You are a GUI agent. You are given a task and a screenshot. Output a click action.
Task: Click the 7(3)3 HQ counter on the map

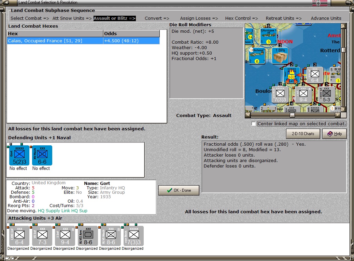tap(280, 95)
